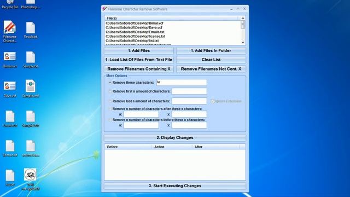Screen dimensions: 350x197
Task: Focus the n field under 'after these x characters'
Action: [x=141, y=114]
